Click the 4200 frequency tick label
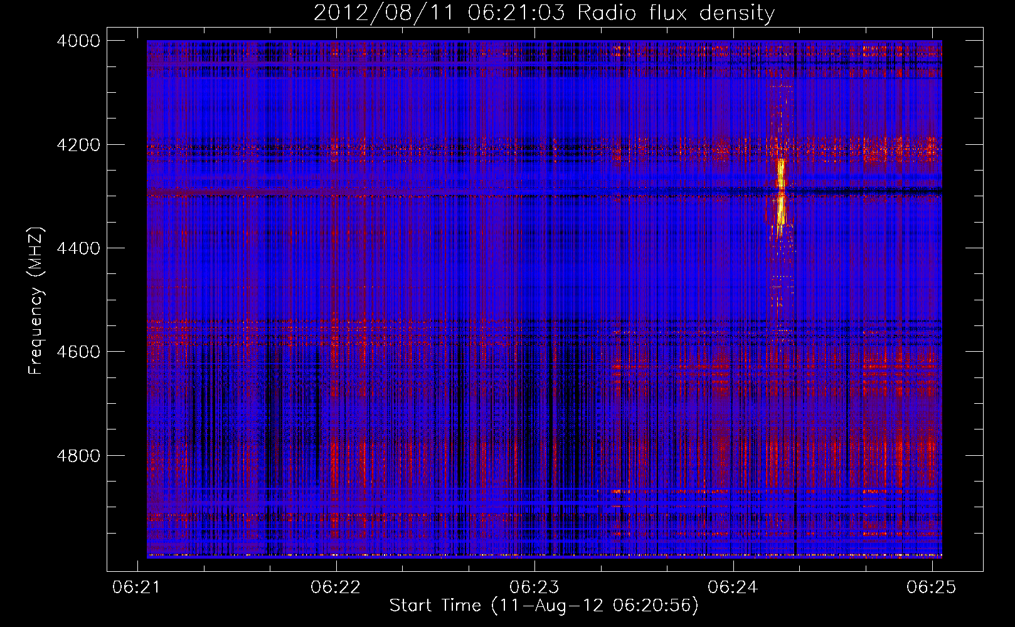Screen dimensions: 1015x627 coord(78,145)
